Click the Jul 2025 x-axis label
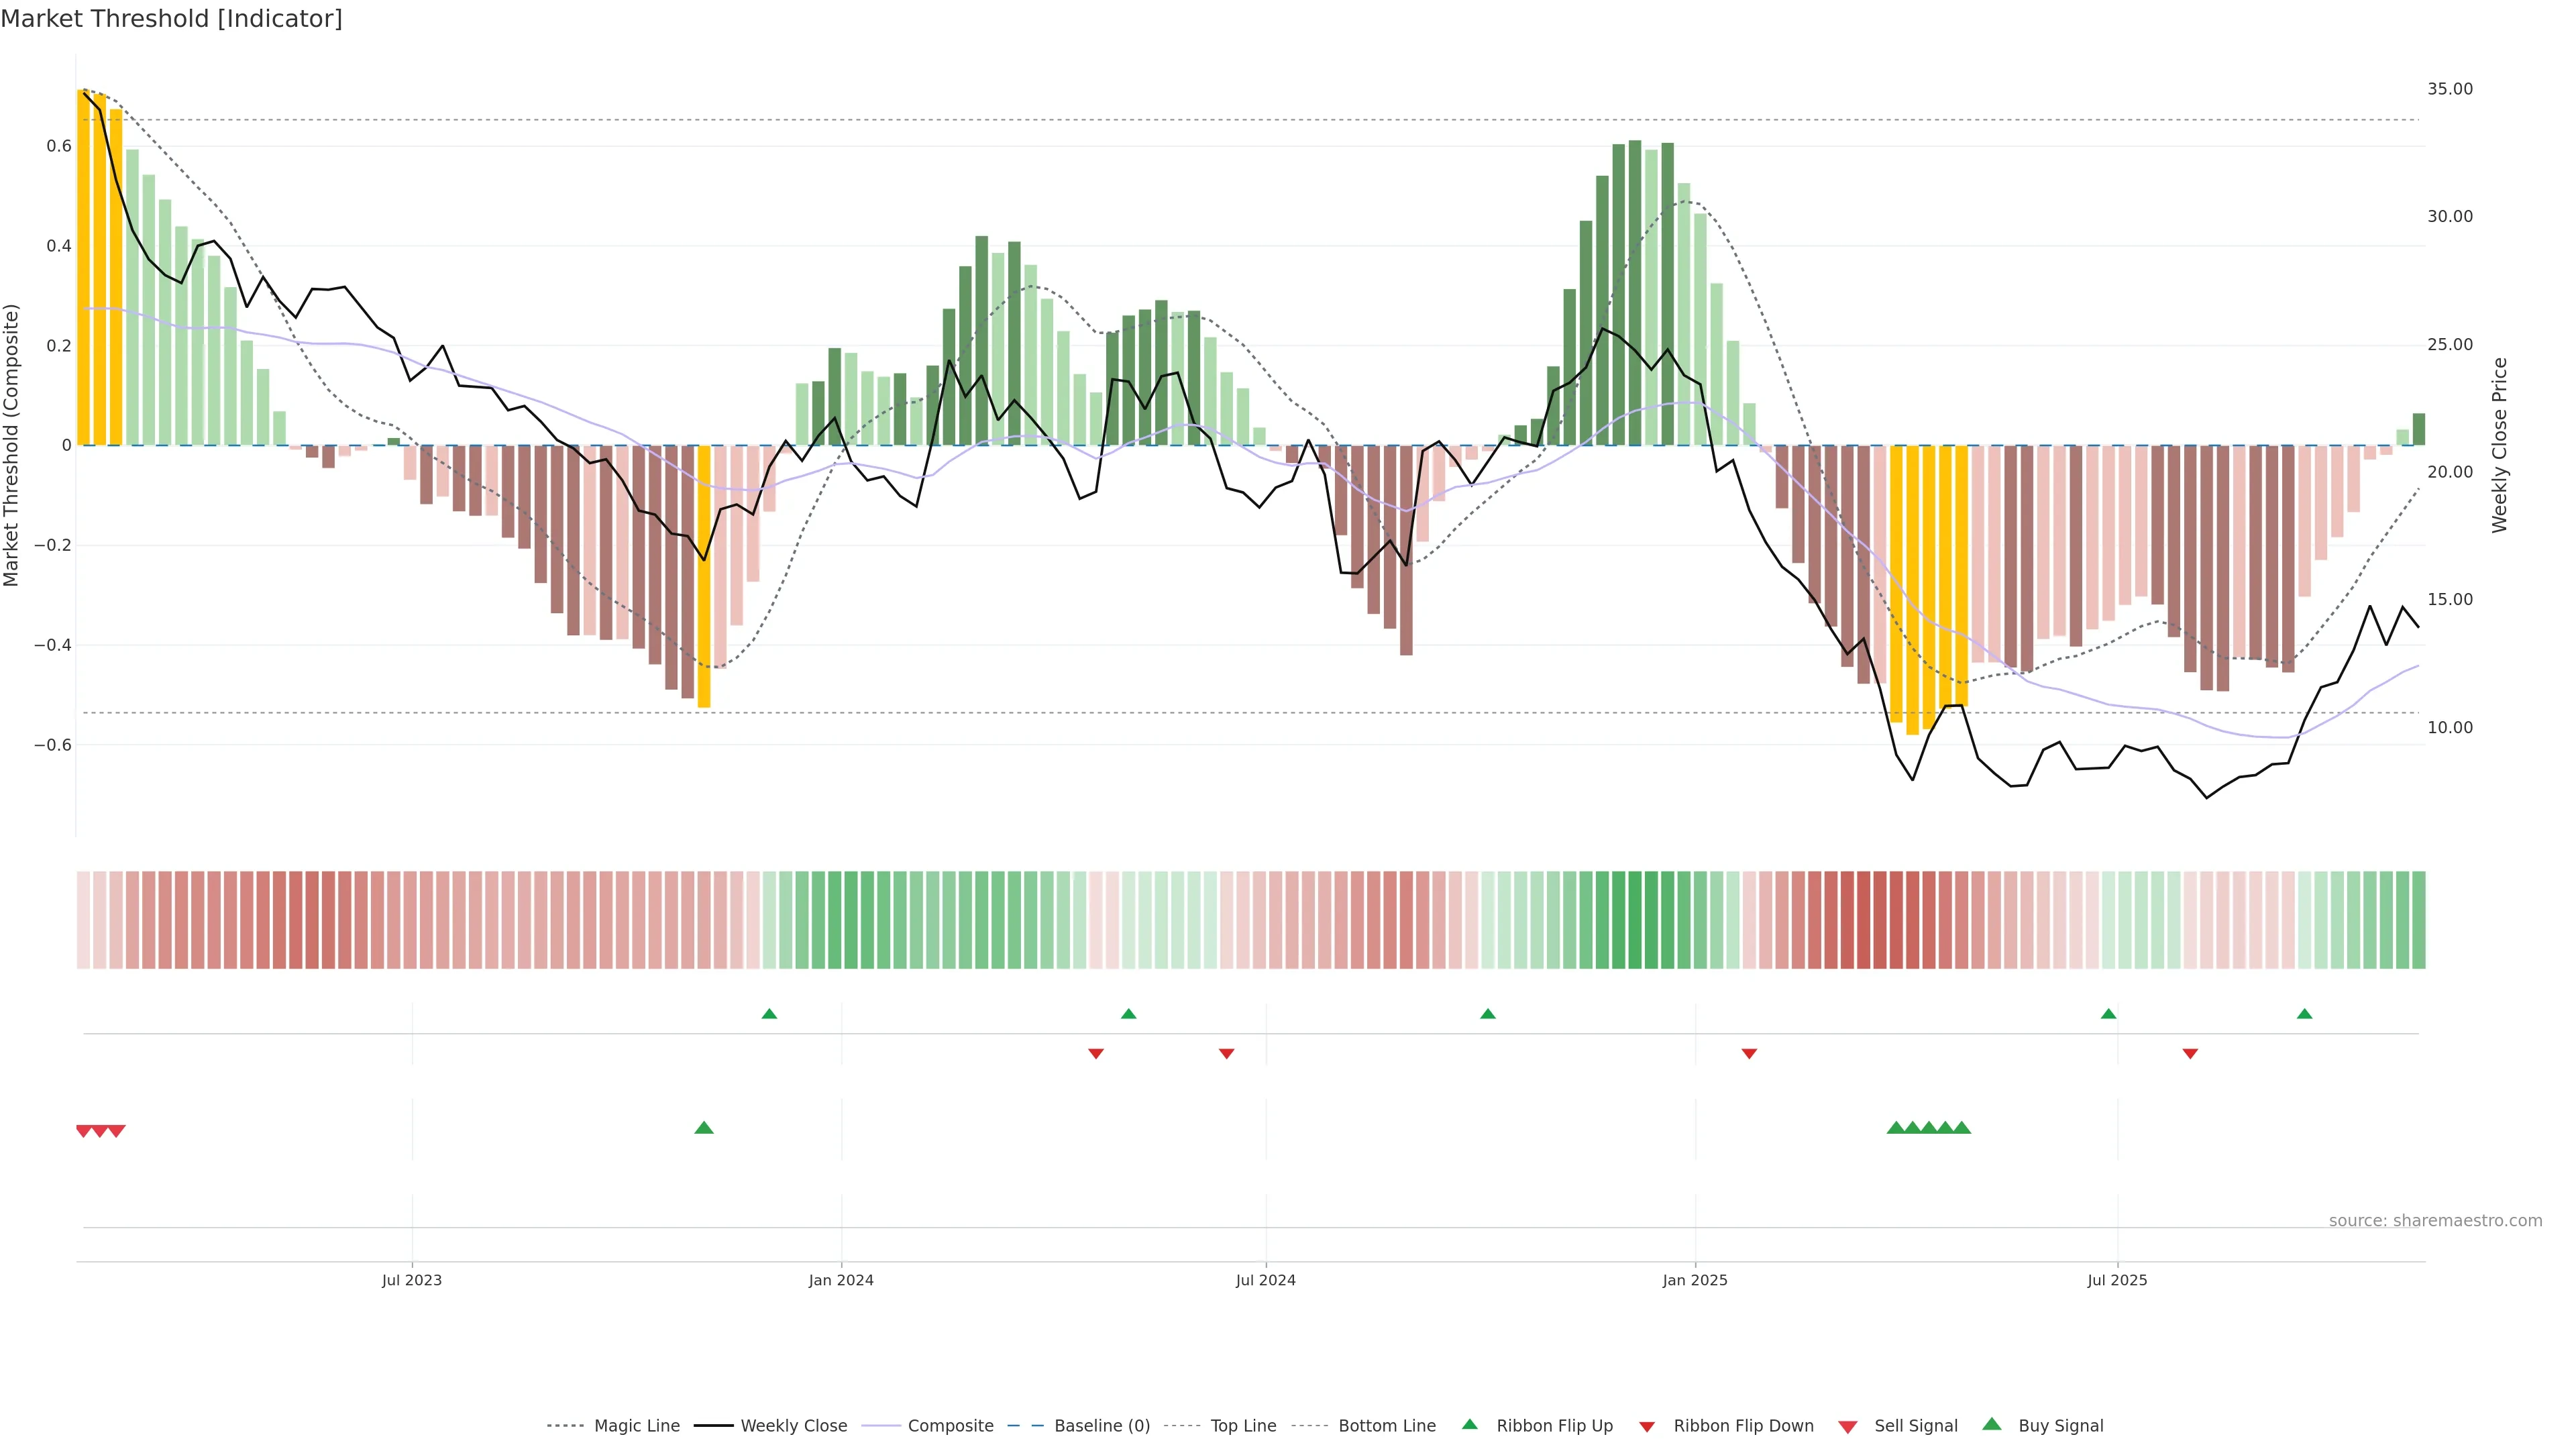The height and width of the screenshot is (1449, 2576). [x=2117, y=1281]
